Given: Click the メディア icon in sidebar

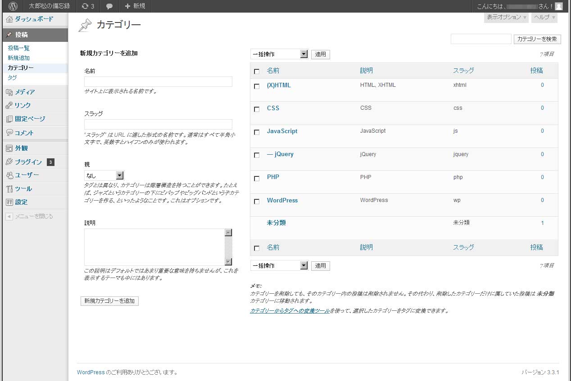Looking at the screenshot, I should pos(9,92).
